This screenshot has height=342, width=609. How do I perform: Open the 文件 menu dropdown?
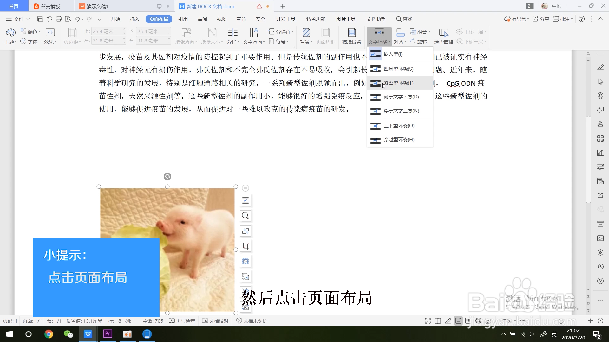18,19
